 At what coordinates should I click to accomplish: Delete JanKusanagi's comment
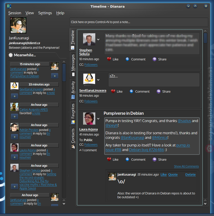(191, 175)
